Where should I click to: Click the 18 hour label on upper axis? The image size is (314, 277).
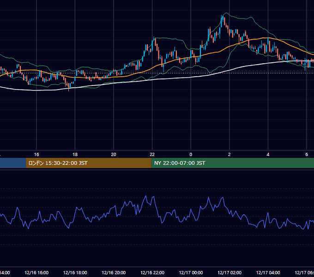[75, 155]
